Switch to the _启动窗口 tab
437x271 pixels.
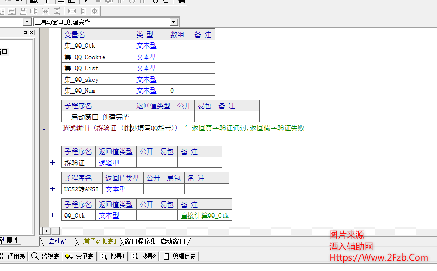point(58,241)
